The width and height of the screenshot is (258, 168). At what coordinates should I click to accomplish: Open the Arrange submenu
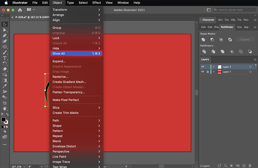pos(76,15)
